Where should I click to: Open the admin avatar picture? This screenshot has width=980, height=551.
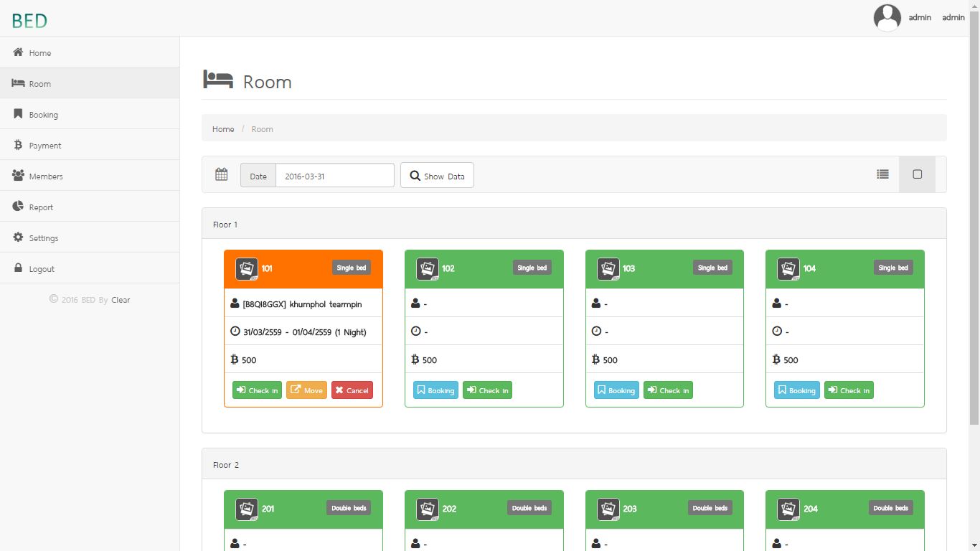pyautogui.click(x=887, y=18)
